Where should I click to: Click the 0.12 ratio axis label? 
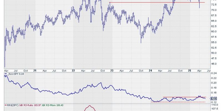pyautogui.click(x=214, y=102)
